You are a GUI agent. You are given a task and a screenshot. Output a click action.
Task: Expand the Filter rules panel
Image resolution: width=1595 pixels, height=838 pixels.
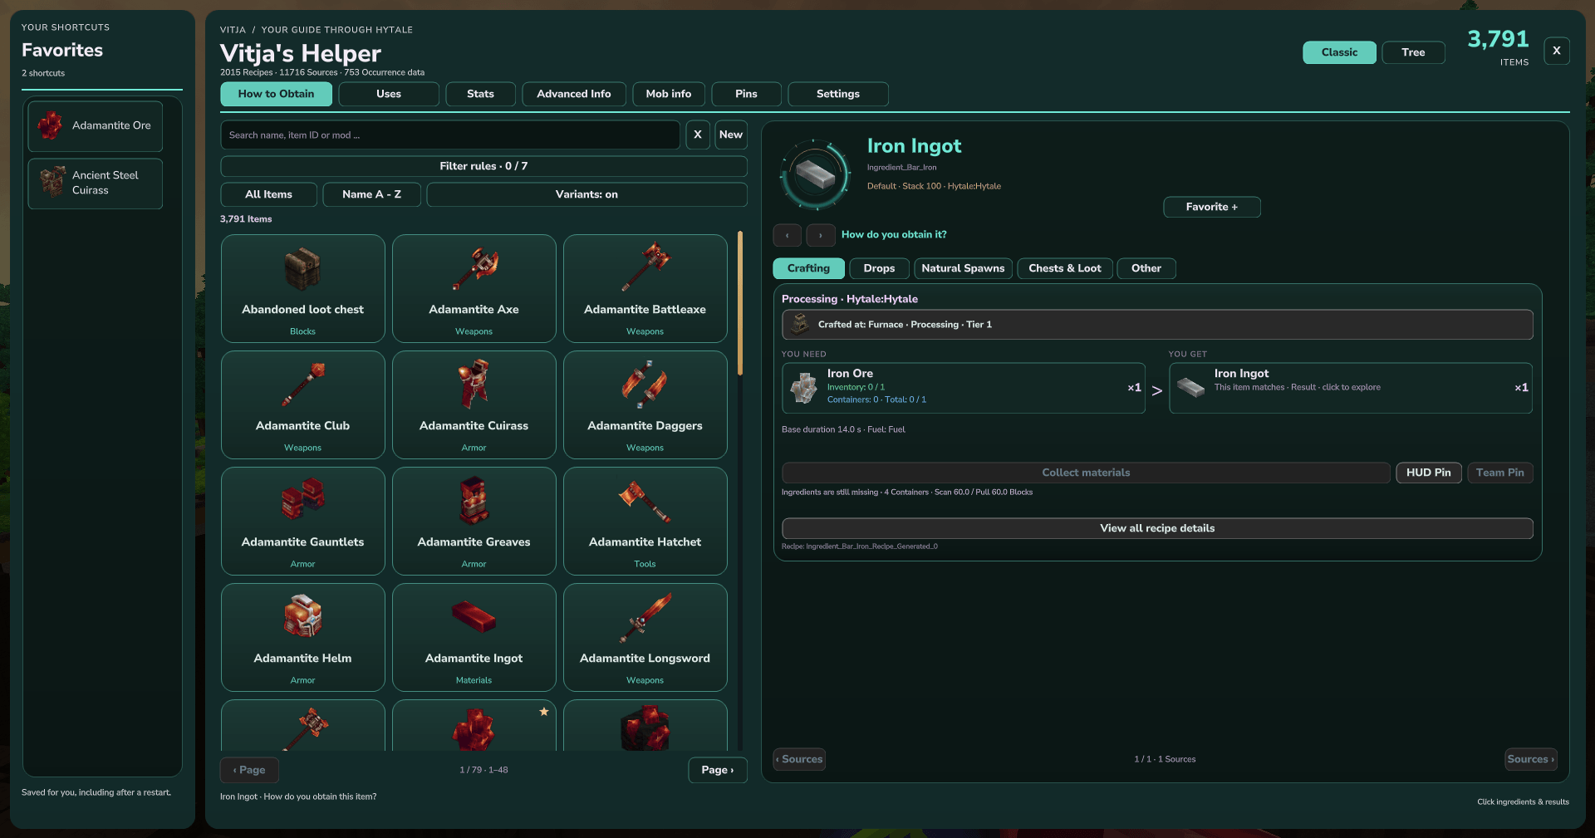click(483, 166)
